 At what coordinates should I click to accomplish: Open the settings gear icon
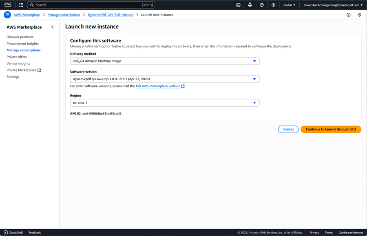click(273, 5)
